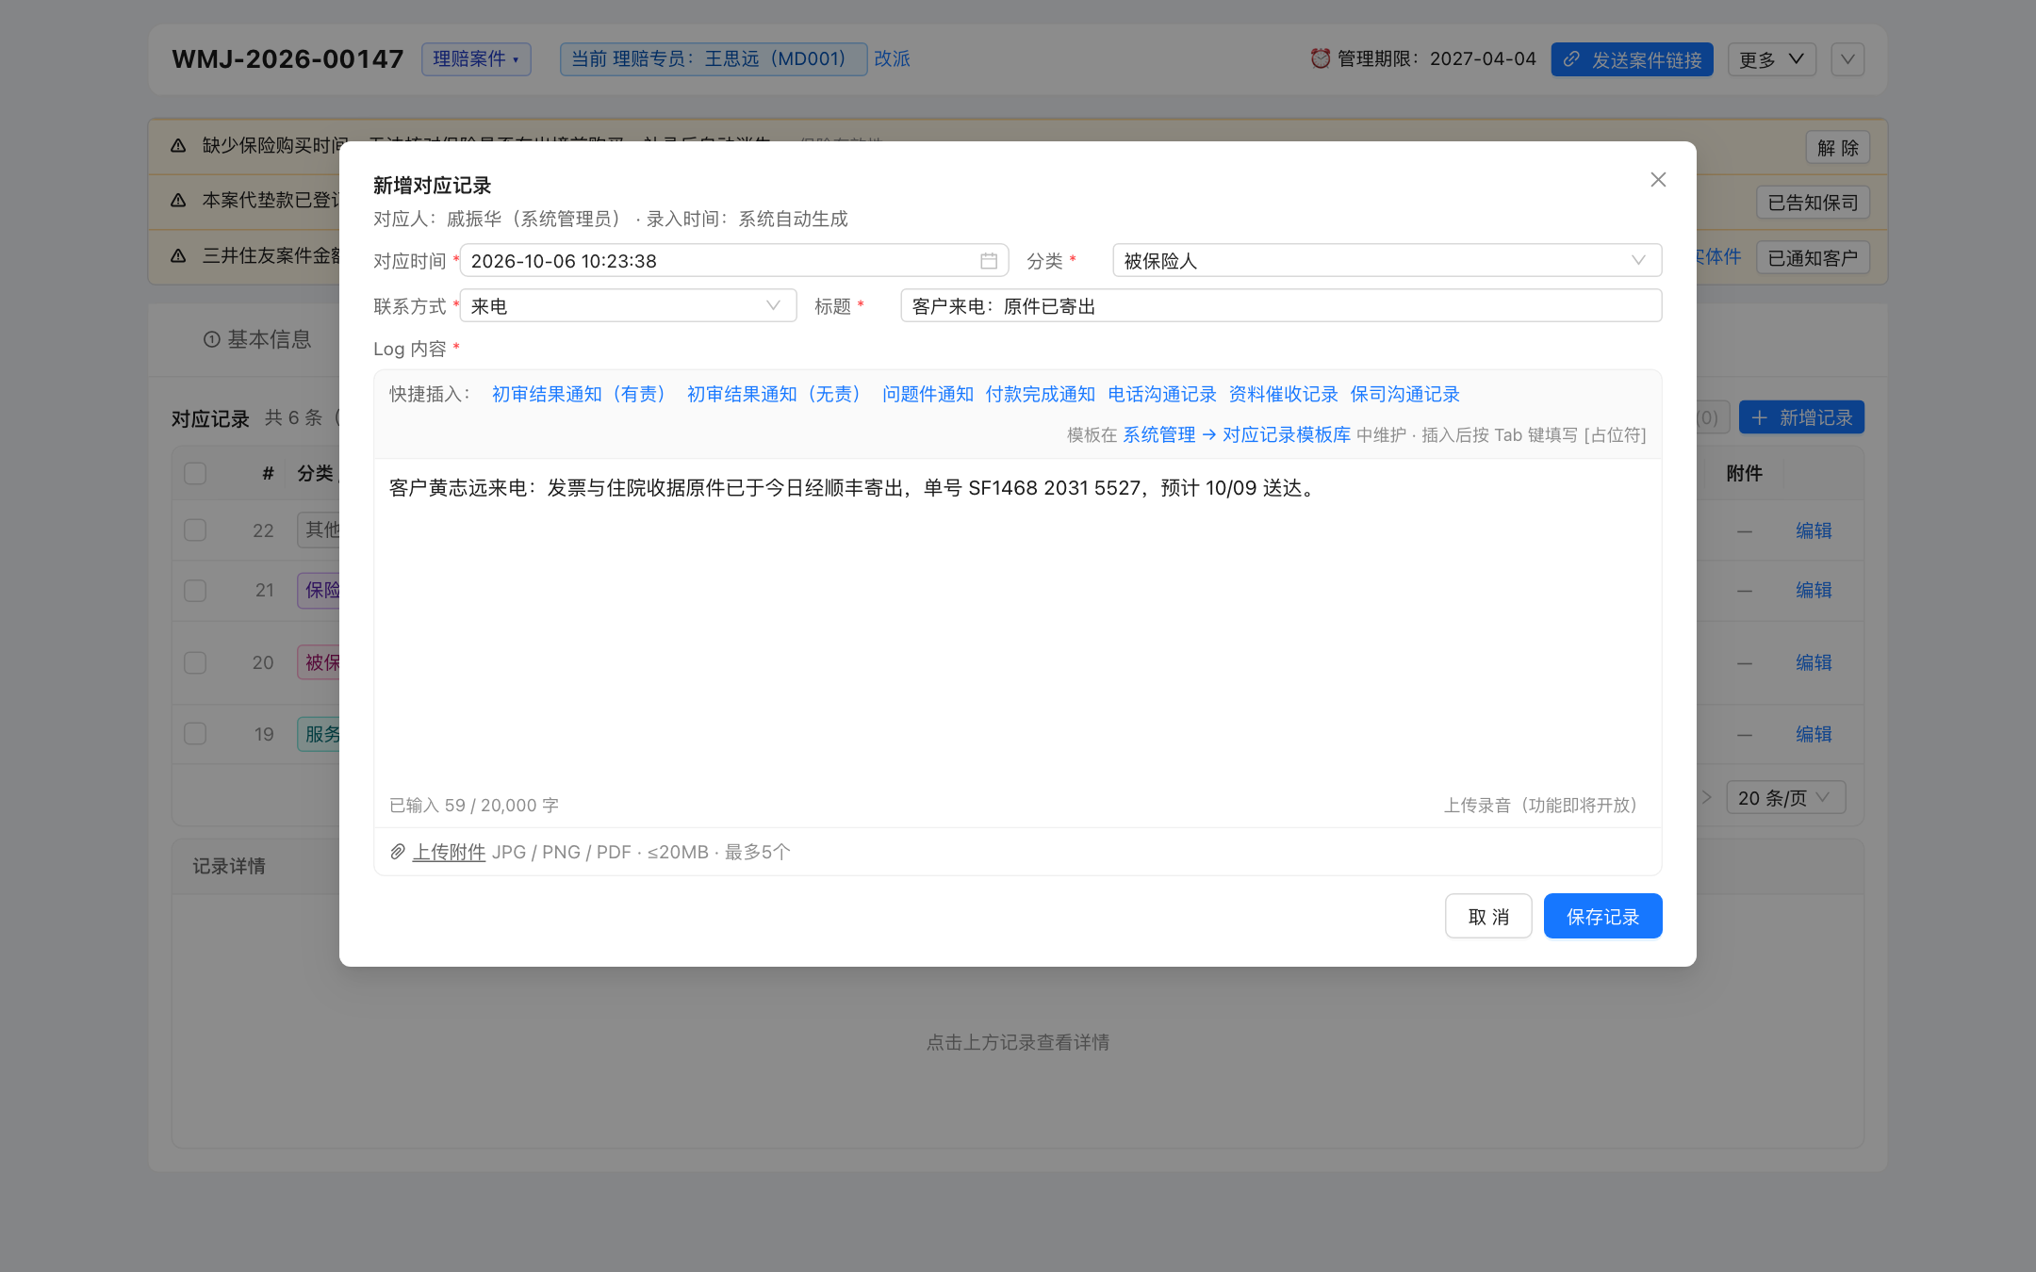The width and height of the screenshot is (2036, 1272).
Task: Expand the chevron button next to 更多
Action: [x=1847, y=59]
